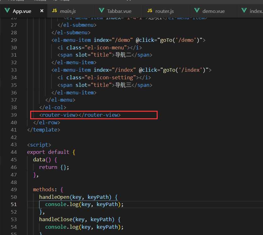Image resolution: width=263 pixels, height=235 pixels.
Task: Click the "el-icon-menu" class value
Action: pos(106,48)
